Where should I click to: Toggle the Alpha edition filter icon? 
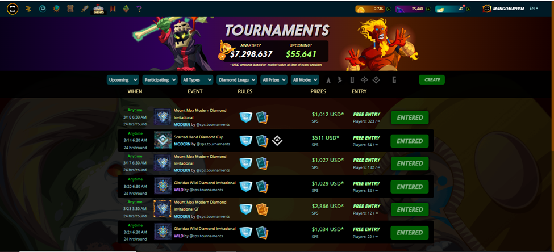point(328,80)
